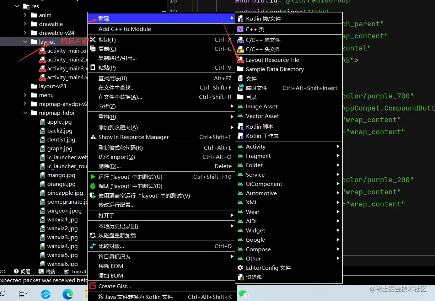Click the reload icon beside 从磁盘重新加载
The height and width of the screenshot is (301, 435).
(x=93, y=235)
